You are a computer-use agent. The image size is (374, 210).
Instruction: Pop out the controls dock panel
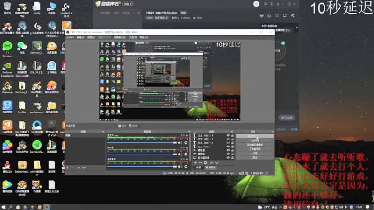point(273,132)
